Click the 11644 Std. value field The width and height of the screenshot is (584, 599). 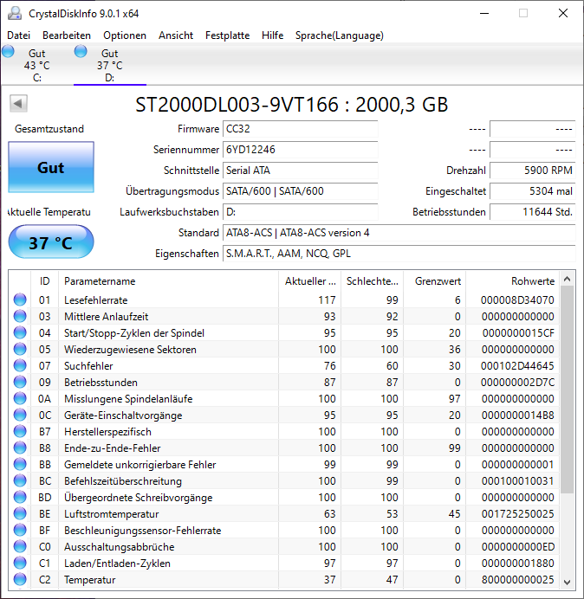click(532, 211)
